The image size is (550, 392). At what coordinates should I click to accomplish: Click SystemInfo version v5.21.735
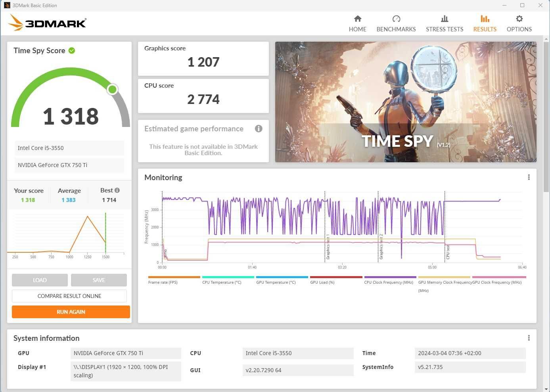tap(470, 367)
